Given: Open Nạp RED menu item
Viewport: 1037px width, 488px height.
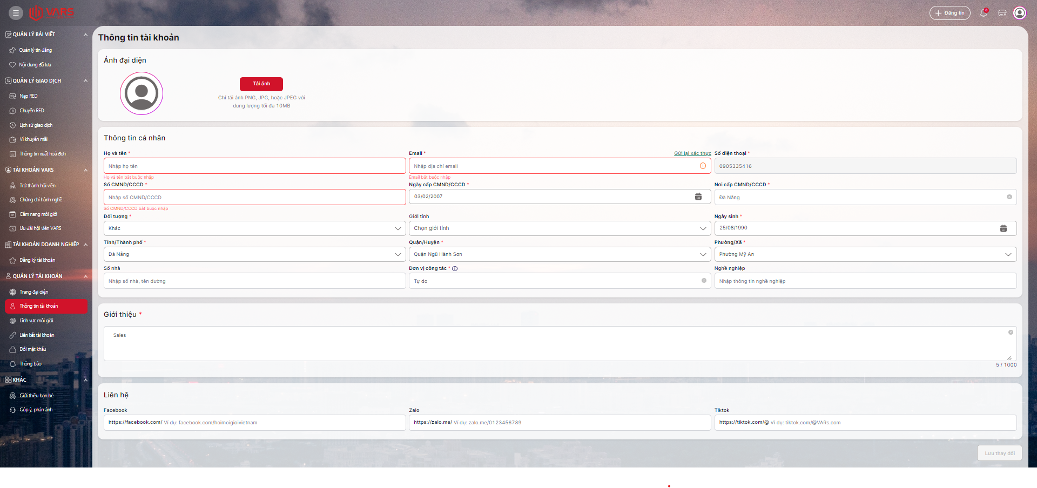Looking at the screenshot, I should (29, 96).
